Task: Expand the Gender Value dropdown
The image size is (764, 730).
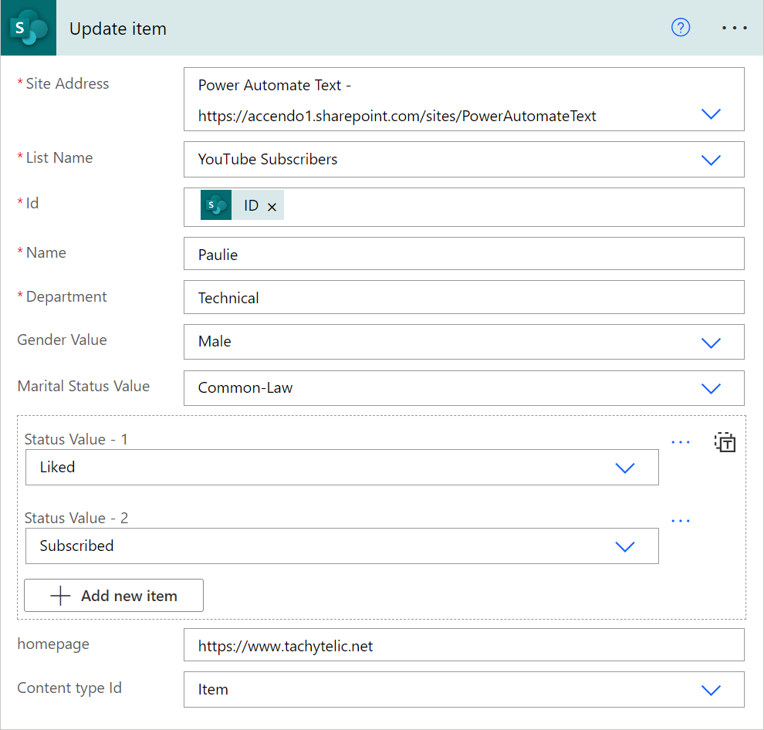Action: 710,342
